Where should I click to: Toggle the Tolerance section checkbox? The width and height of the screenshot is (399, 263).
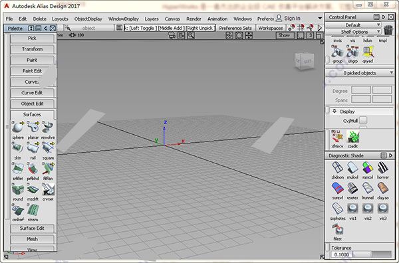(328, 247)
